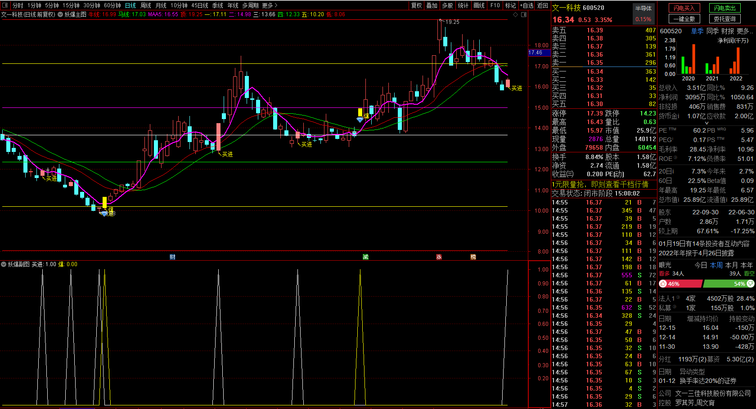
Task: Open the 妖爆主图 indicator dropdown circle
Action: [60, 14]
